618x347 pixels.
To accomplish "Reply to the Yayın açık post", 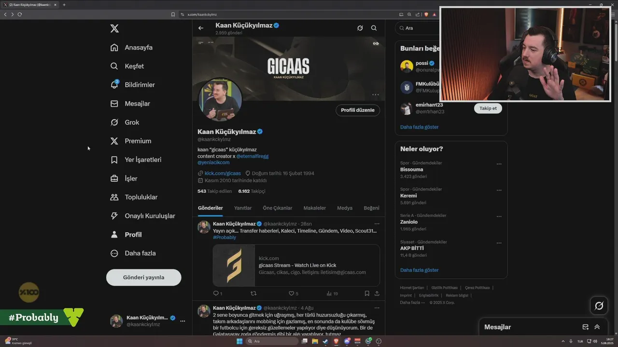I will 217,294.
